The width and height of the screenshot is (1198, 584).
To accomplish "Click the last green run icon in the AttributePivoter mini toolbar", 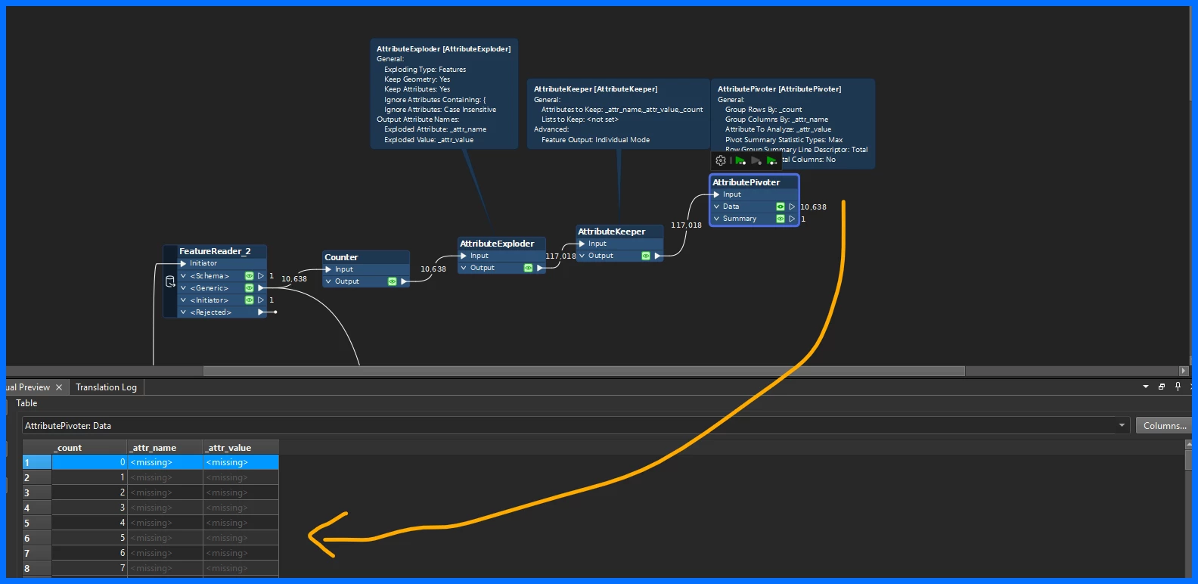I will click(771, 160).
